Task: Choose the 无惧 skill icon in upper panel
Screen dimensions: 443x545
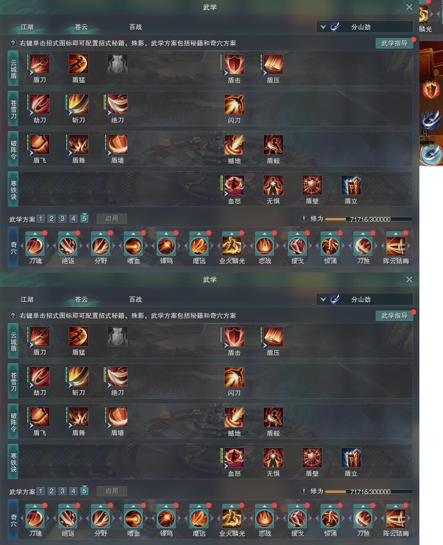Action: point(273,185)
